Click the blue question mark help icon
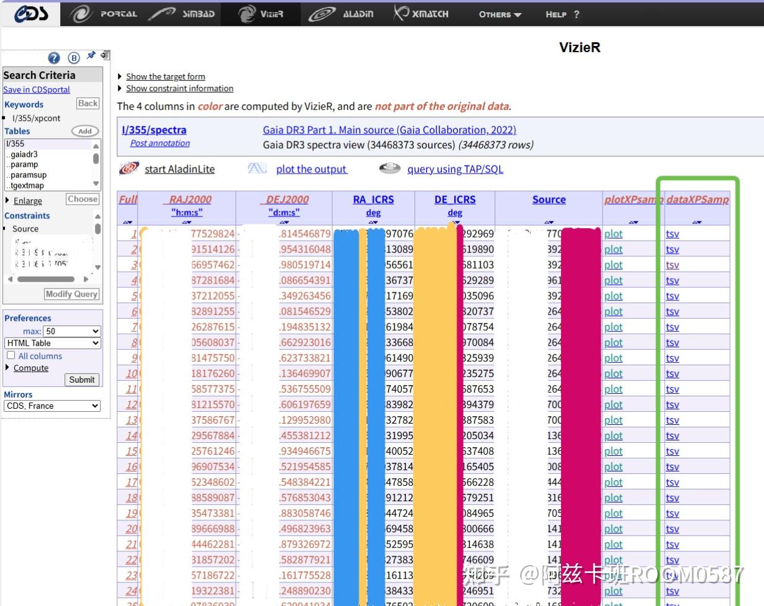This screenshot has width=764, height=606. [x=54, y=58]
